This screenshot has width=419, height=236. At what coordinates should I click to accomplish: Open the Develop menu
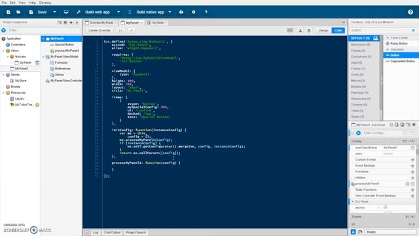coord(45,3)
